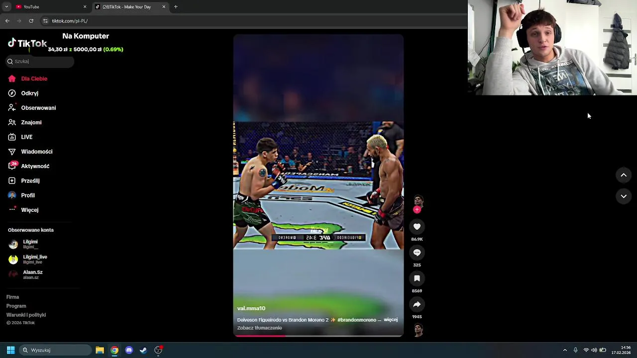Open the creator avatar above the follow badge

[418, 201]
